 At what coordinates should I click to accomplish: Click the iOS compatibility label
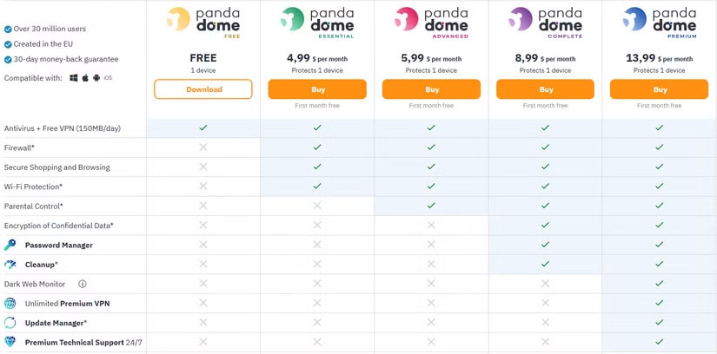click(108, 78)
